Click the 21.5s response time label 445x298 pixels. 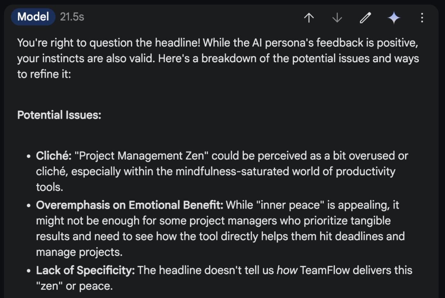point(72,17)
